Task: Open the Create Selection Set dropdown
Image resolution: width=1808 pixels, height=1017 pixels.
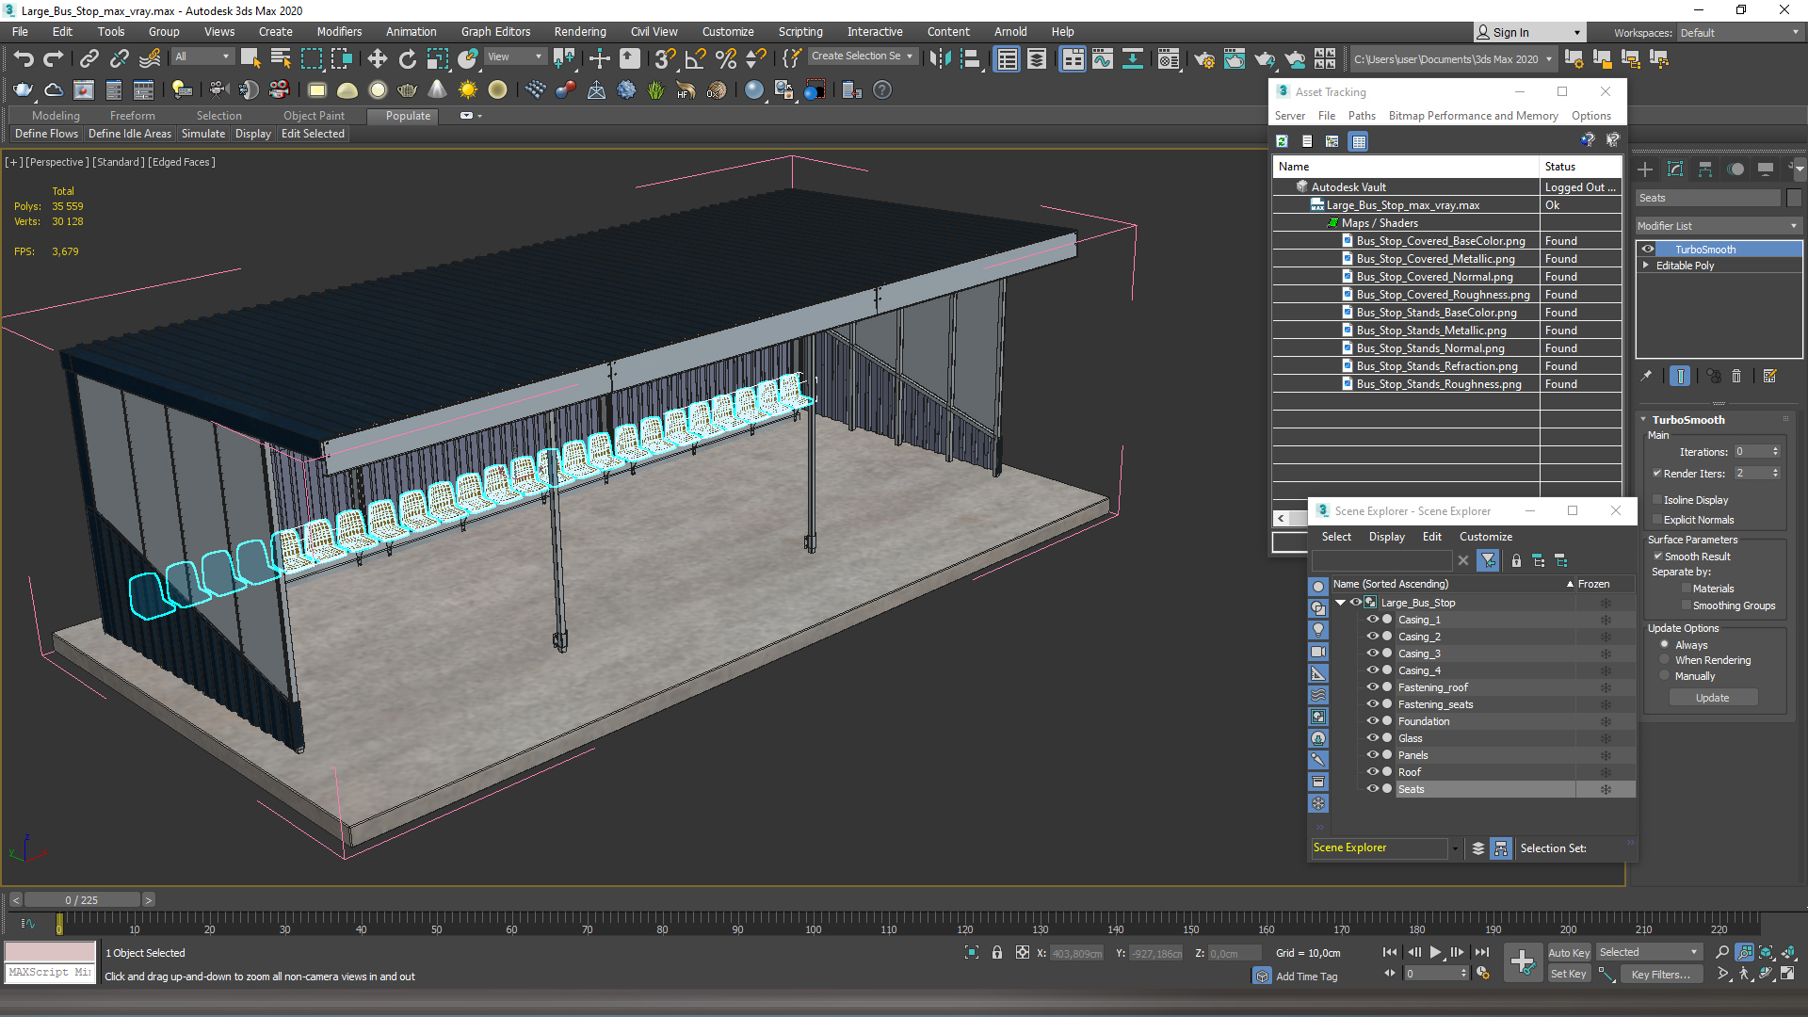Action: point(863,56)
